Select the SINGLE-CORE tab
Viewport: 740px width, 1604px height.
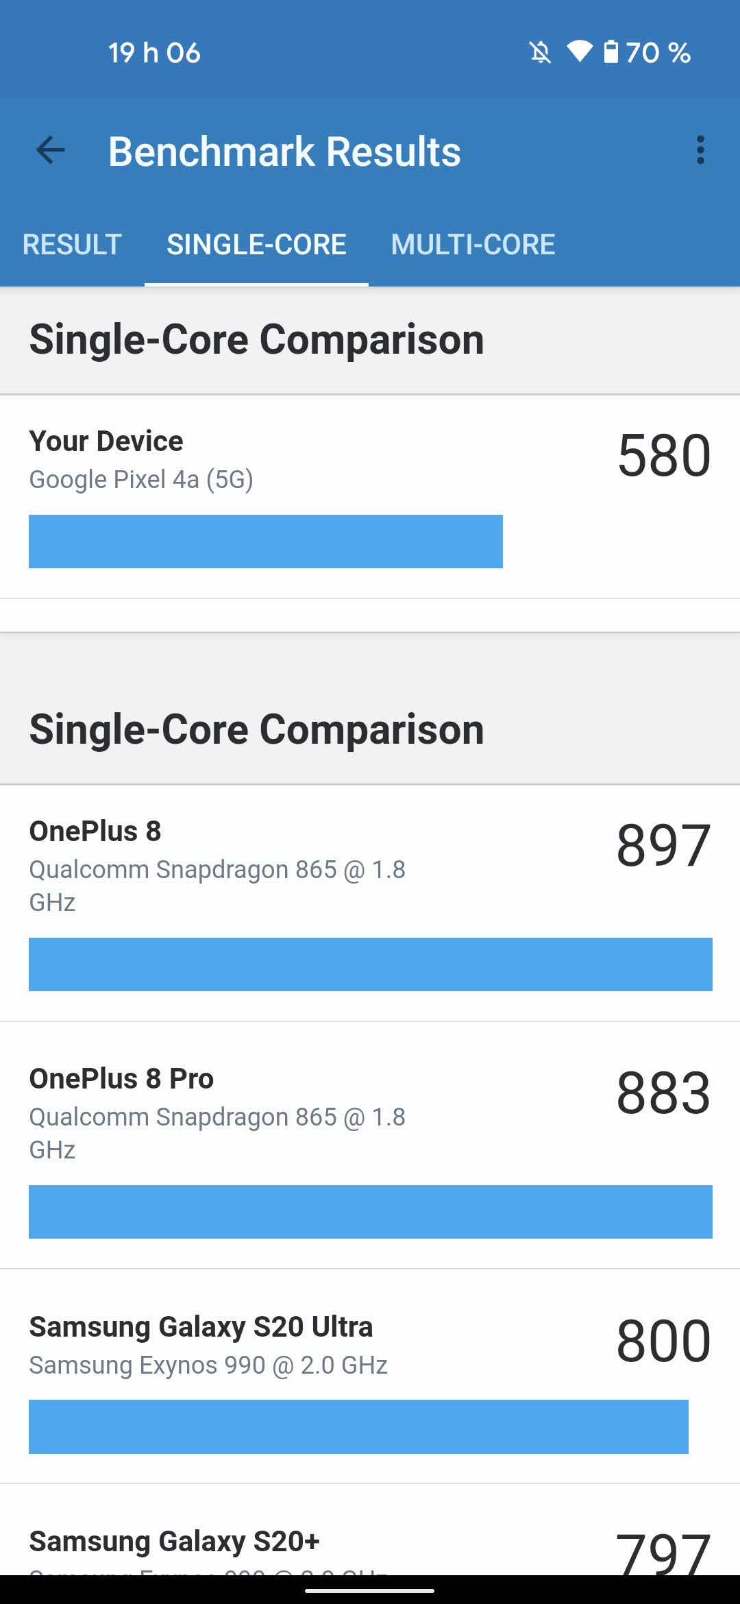(256, 245)
